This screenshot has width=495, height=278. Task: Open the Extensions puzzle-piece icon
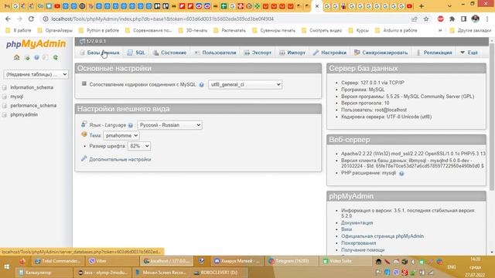coord(452,19)
